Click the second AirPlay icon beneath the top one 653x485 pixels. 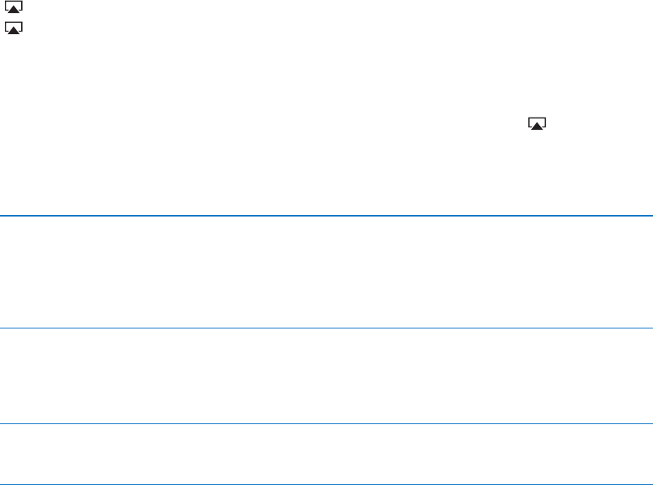coord(13,28)
